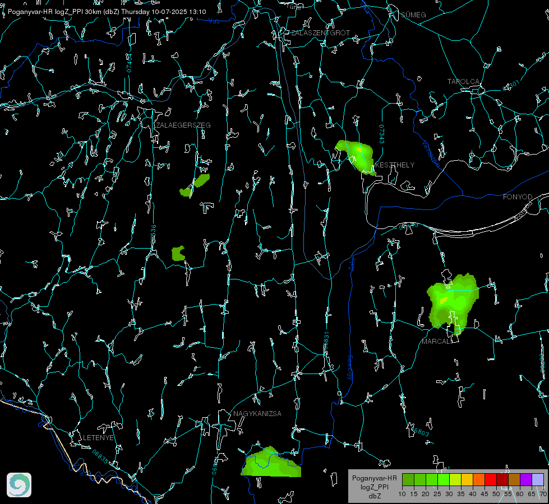Screen dimensions: 549x504
Task: Click the radar echo north of Marcali
Action: pyautogui.click(x=453, y=304)
